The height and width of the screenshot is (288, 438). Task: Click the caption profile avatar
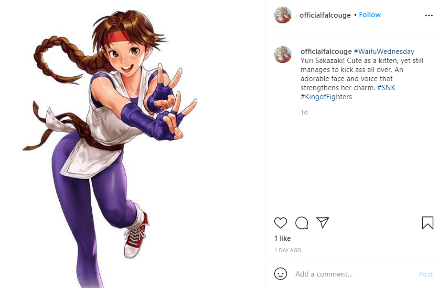283,55
